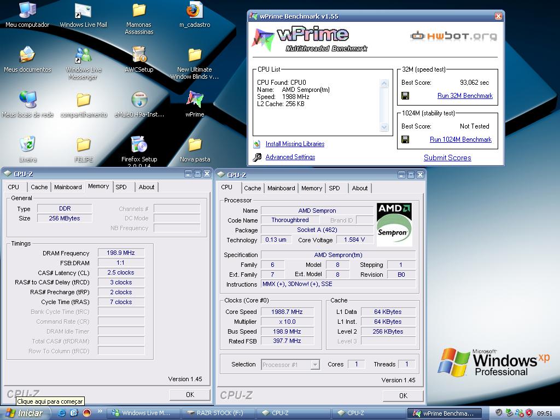Screen dimensions: 560x420
Task: Open Lixeira recycle bin
Action: point(27,149)
